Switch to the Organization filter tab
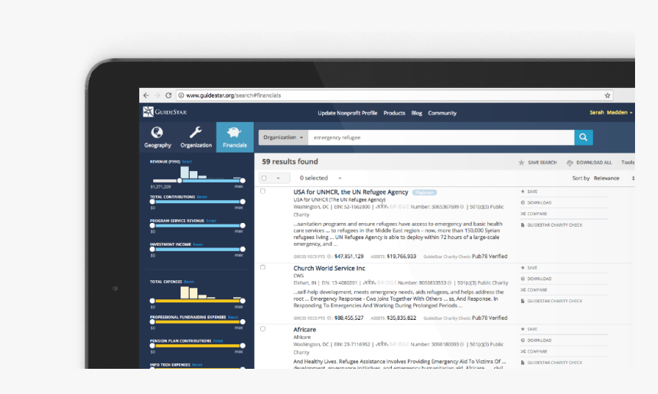Image resolution: width=658 pixels, height=394 pixels. click(x=196, y=137)
